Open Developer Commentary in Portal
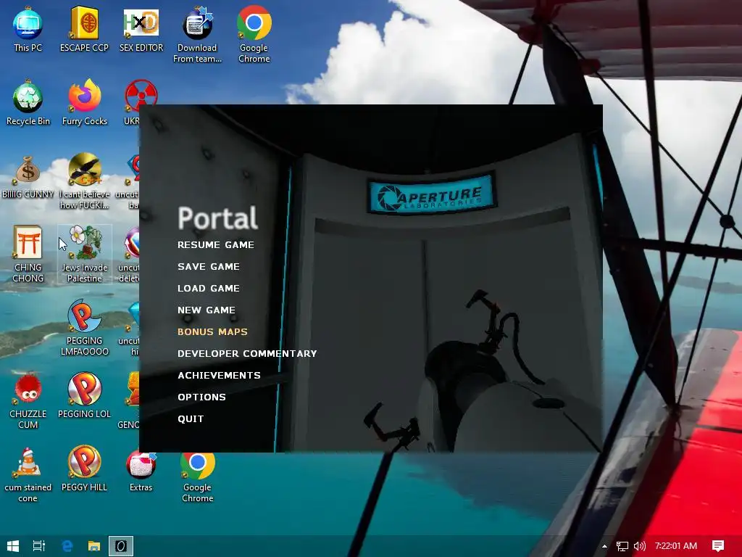 click(247, 354)
